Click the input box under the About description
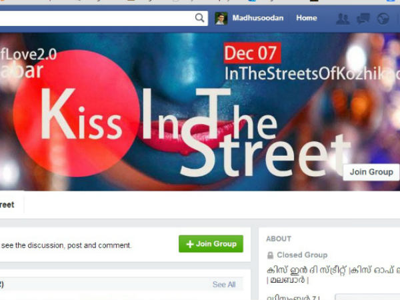400x300 pixels. [x=367, y=297]
